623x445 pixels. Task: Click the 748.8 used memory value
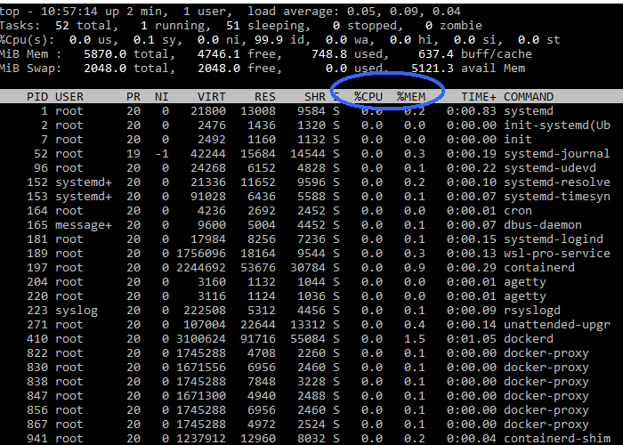(329, 54)
